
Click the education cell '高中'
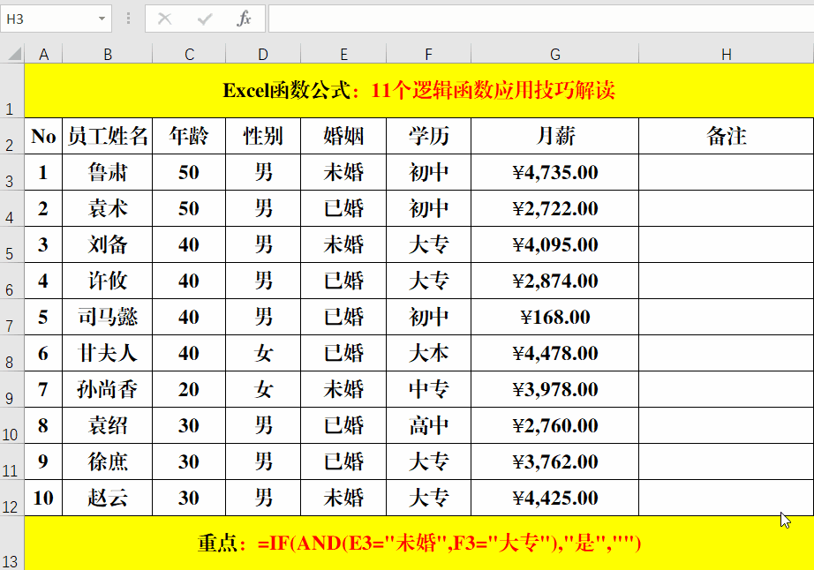(428, 425)
